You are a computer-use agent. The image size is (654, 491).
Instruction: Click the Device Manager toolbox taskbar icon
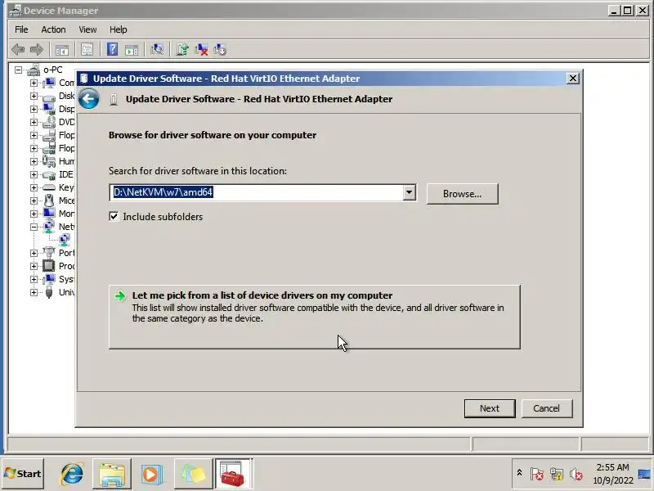pyautogui.click(x=233, y=474)
